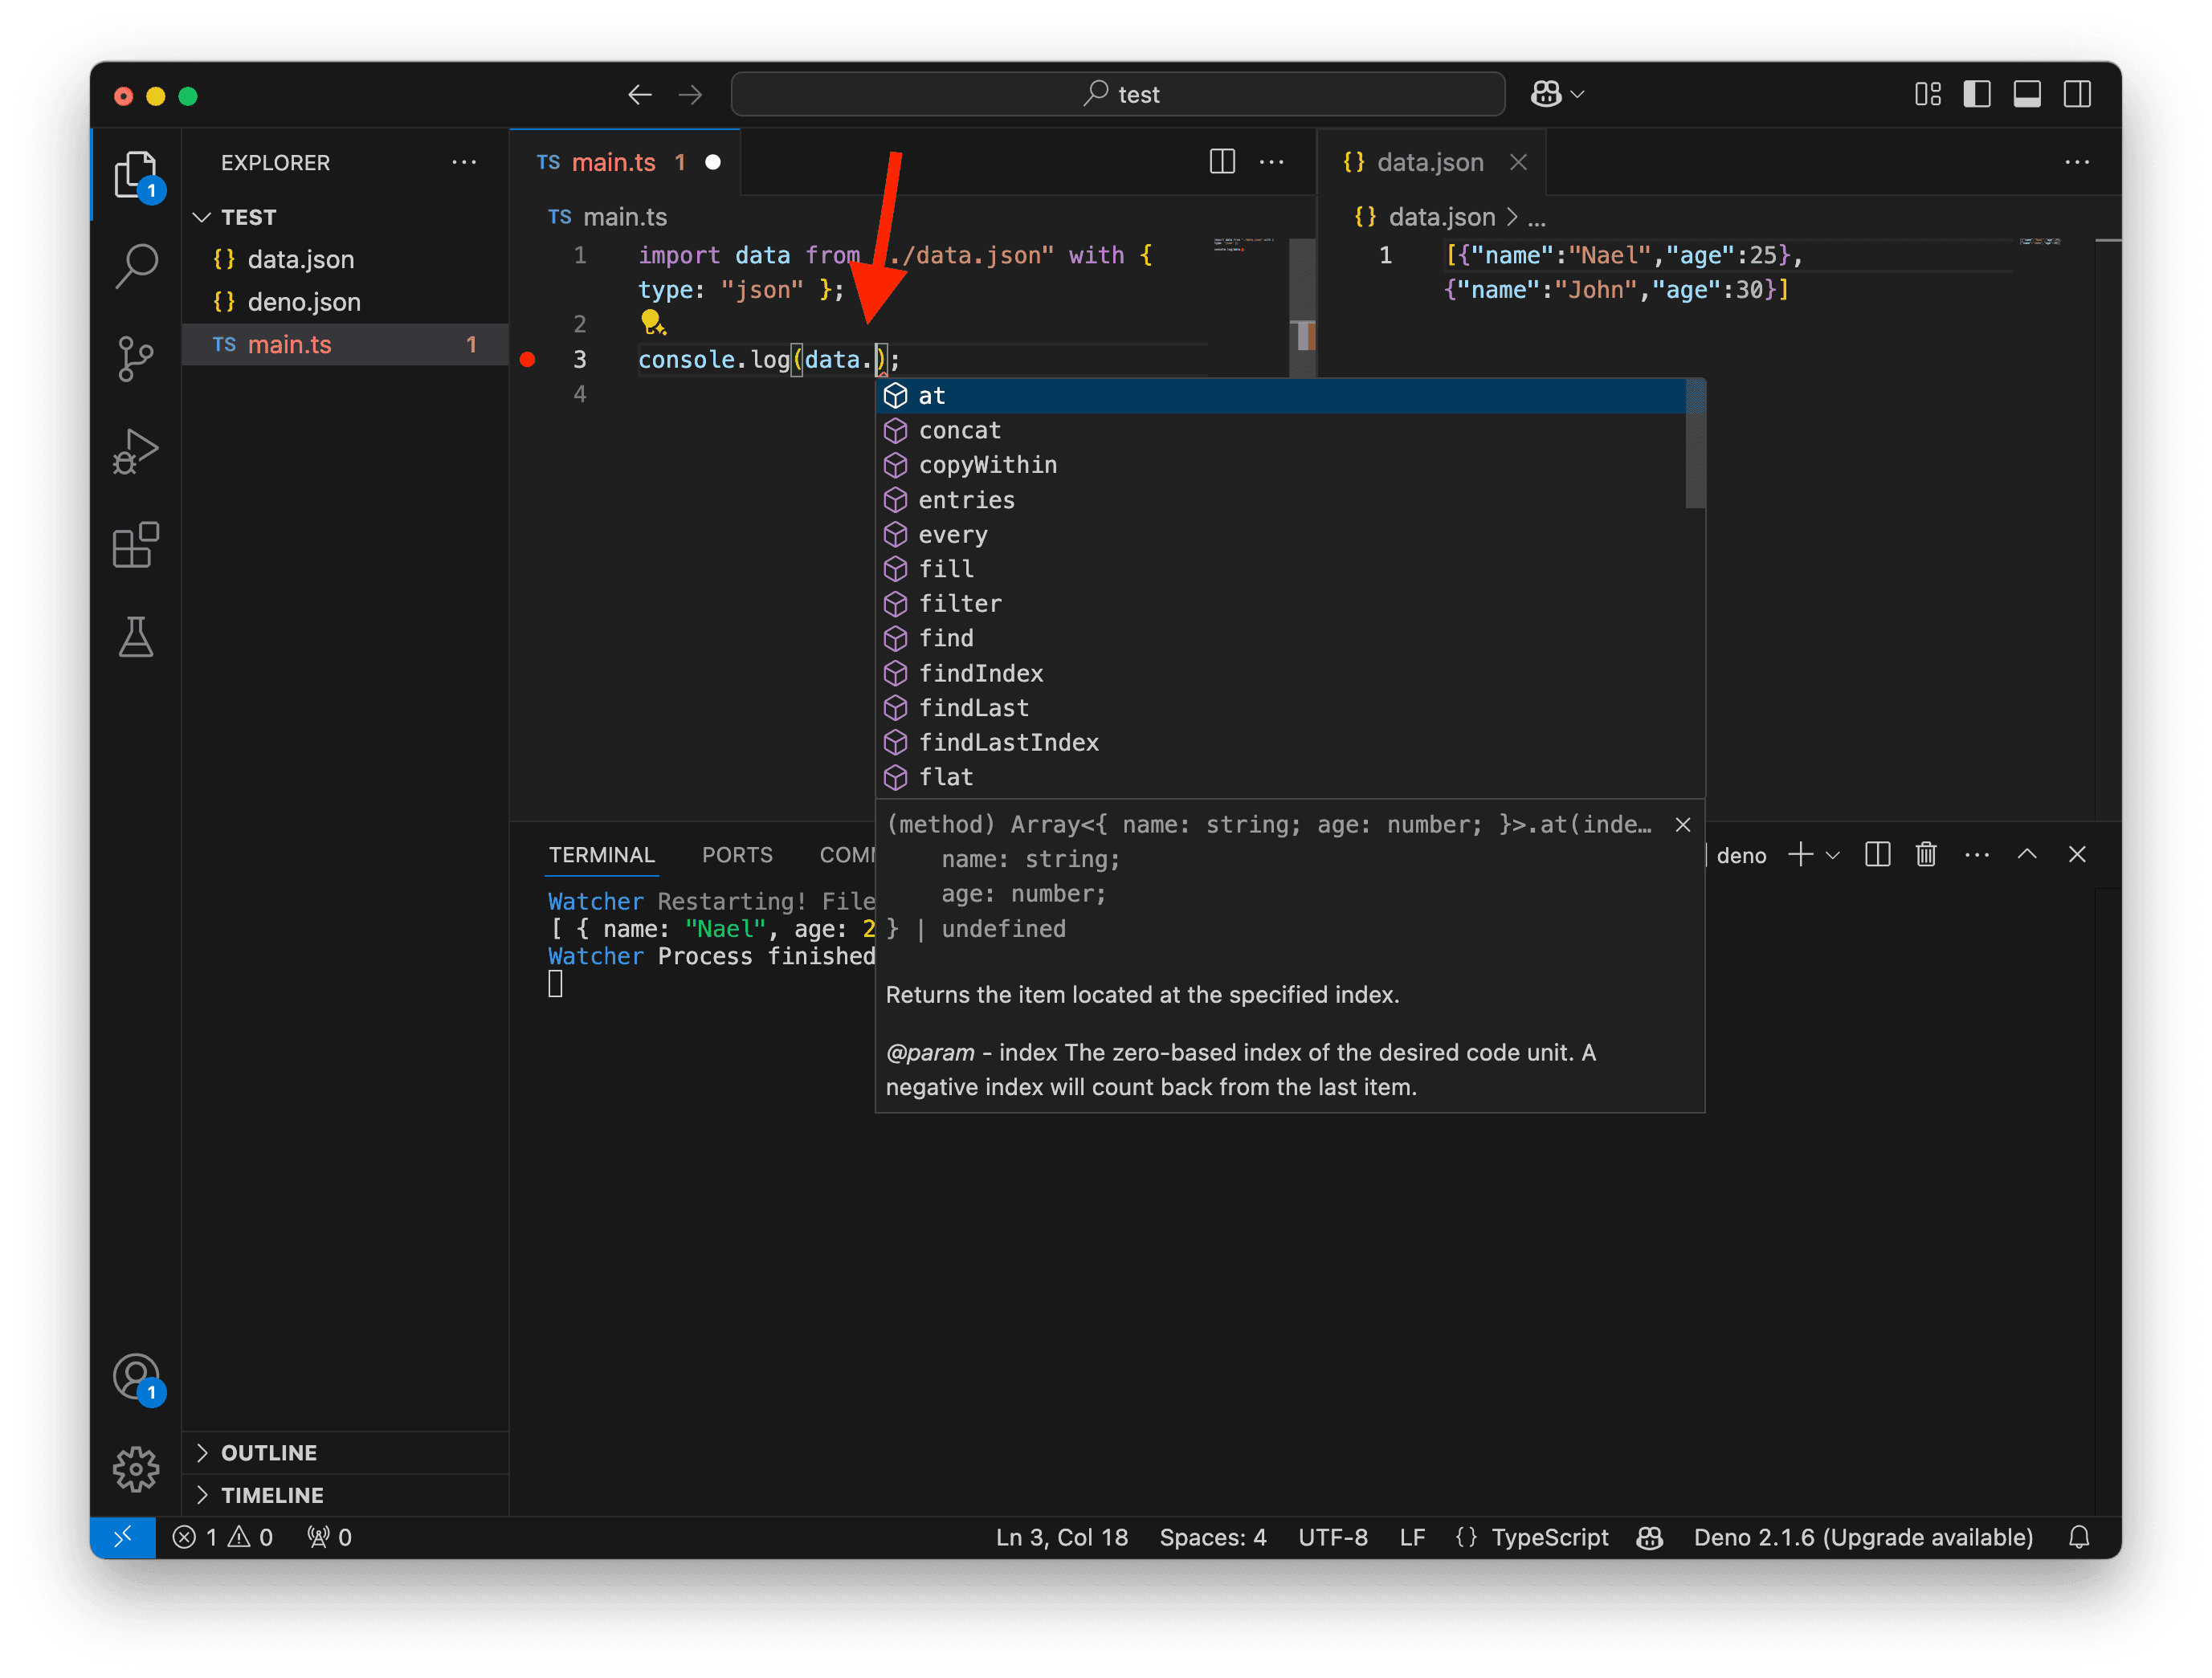The image size is (2212, 1678).
Task: Click UTF-8 encoding in status bar
Action: (x=1332, y=1537)
